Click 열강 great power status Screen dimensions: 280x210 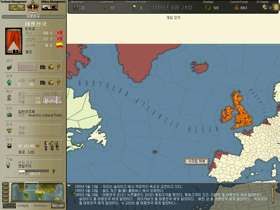pos(28,52)
